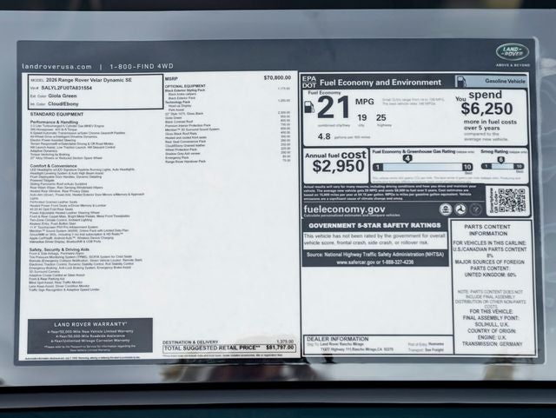
Task: Click the MSRP label
Action: 171,78
